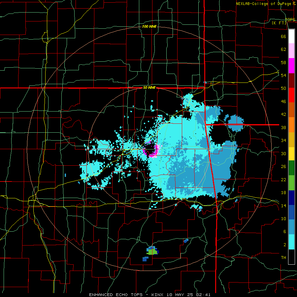This screenshot has height=297, width=297.
Task: Click the white color swatch in legend
Action: pos(291,36)
